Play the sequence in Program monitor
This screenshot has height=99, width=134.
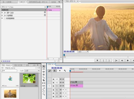128,60
